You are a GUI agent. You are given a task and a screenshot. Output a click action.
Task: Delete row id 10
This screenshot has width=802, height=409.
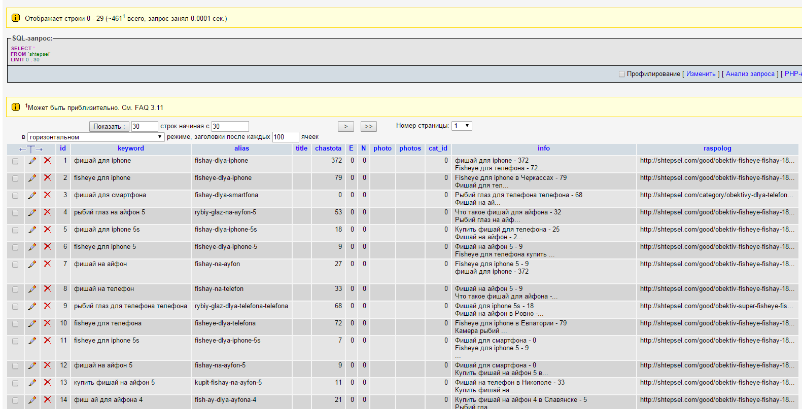[47, 323]
